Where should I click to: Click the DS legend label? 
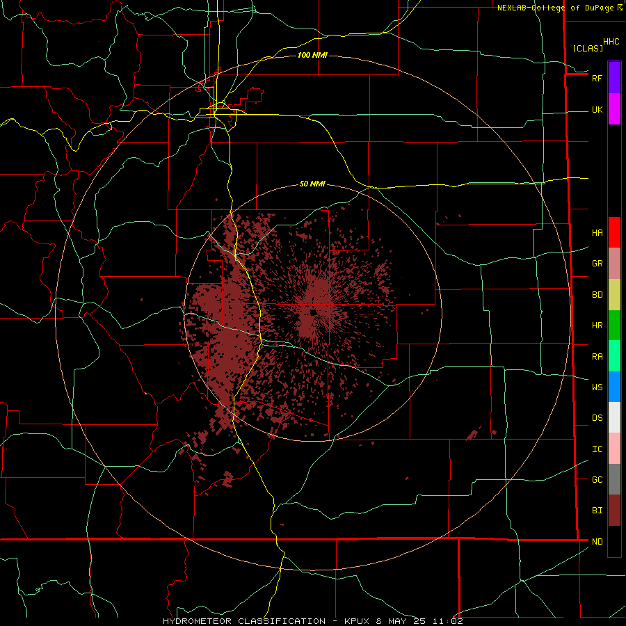[597, 417]
